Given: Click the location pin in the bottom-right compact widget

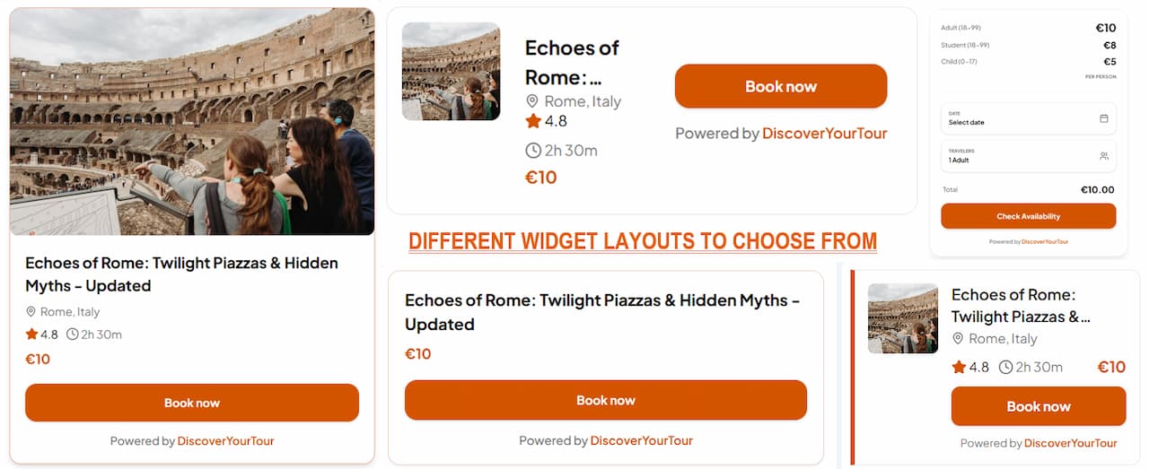Looking at the screenshot, I should click(x=958, y=339).
